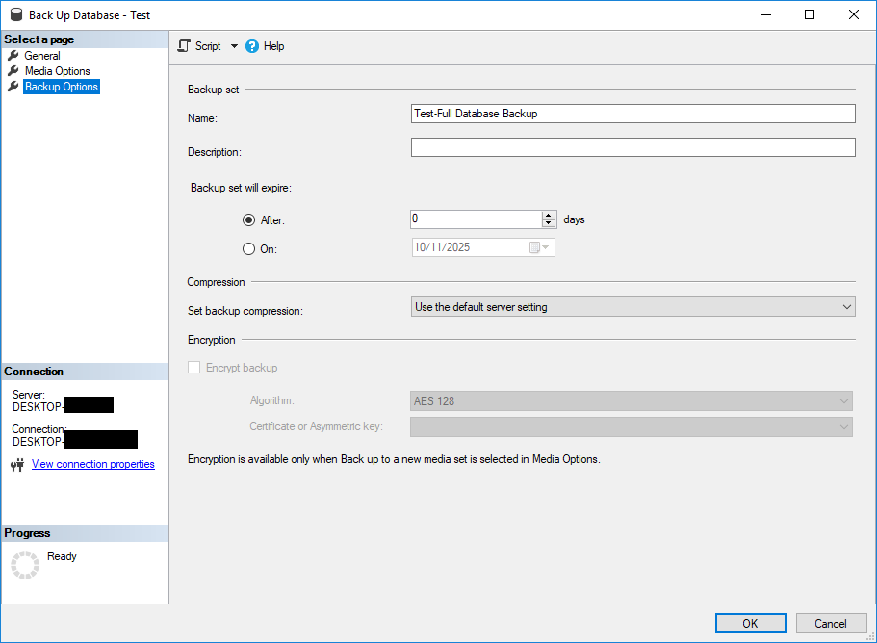Open View connection properties link
The width and height of the screenshot is (877, 643).
[92, 464]
